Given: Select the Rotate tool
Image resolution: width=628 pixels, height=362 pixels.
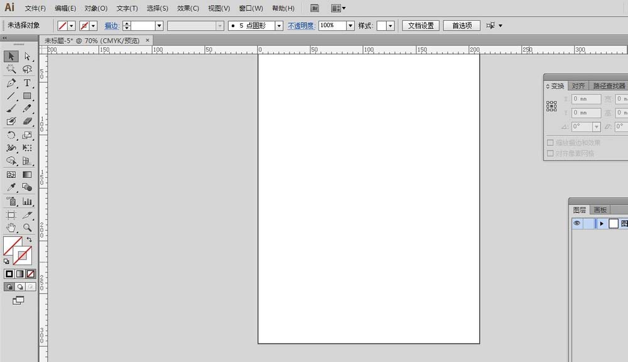Looking at the screenshot, I should click(11, 135).
